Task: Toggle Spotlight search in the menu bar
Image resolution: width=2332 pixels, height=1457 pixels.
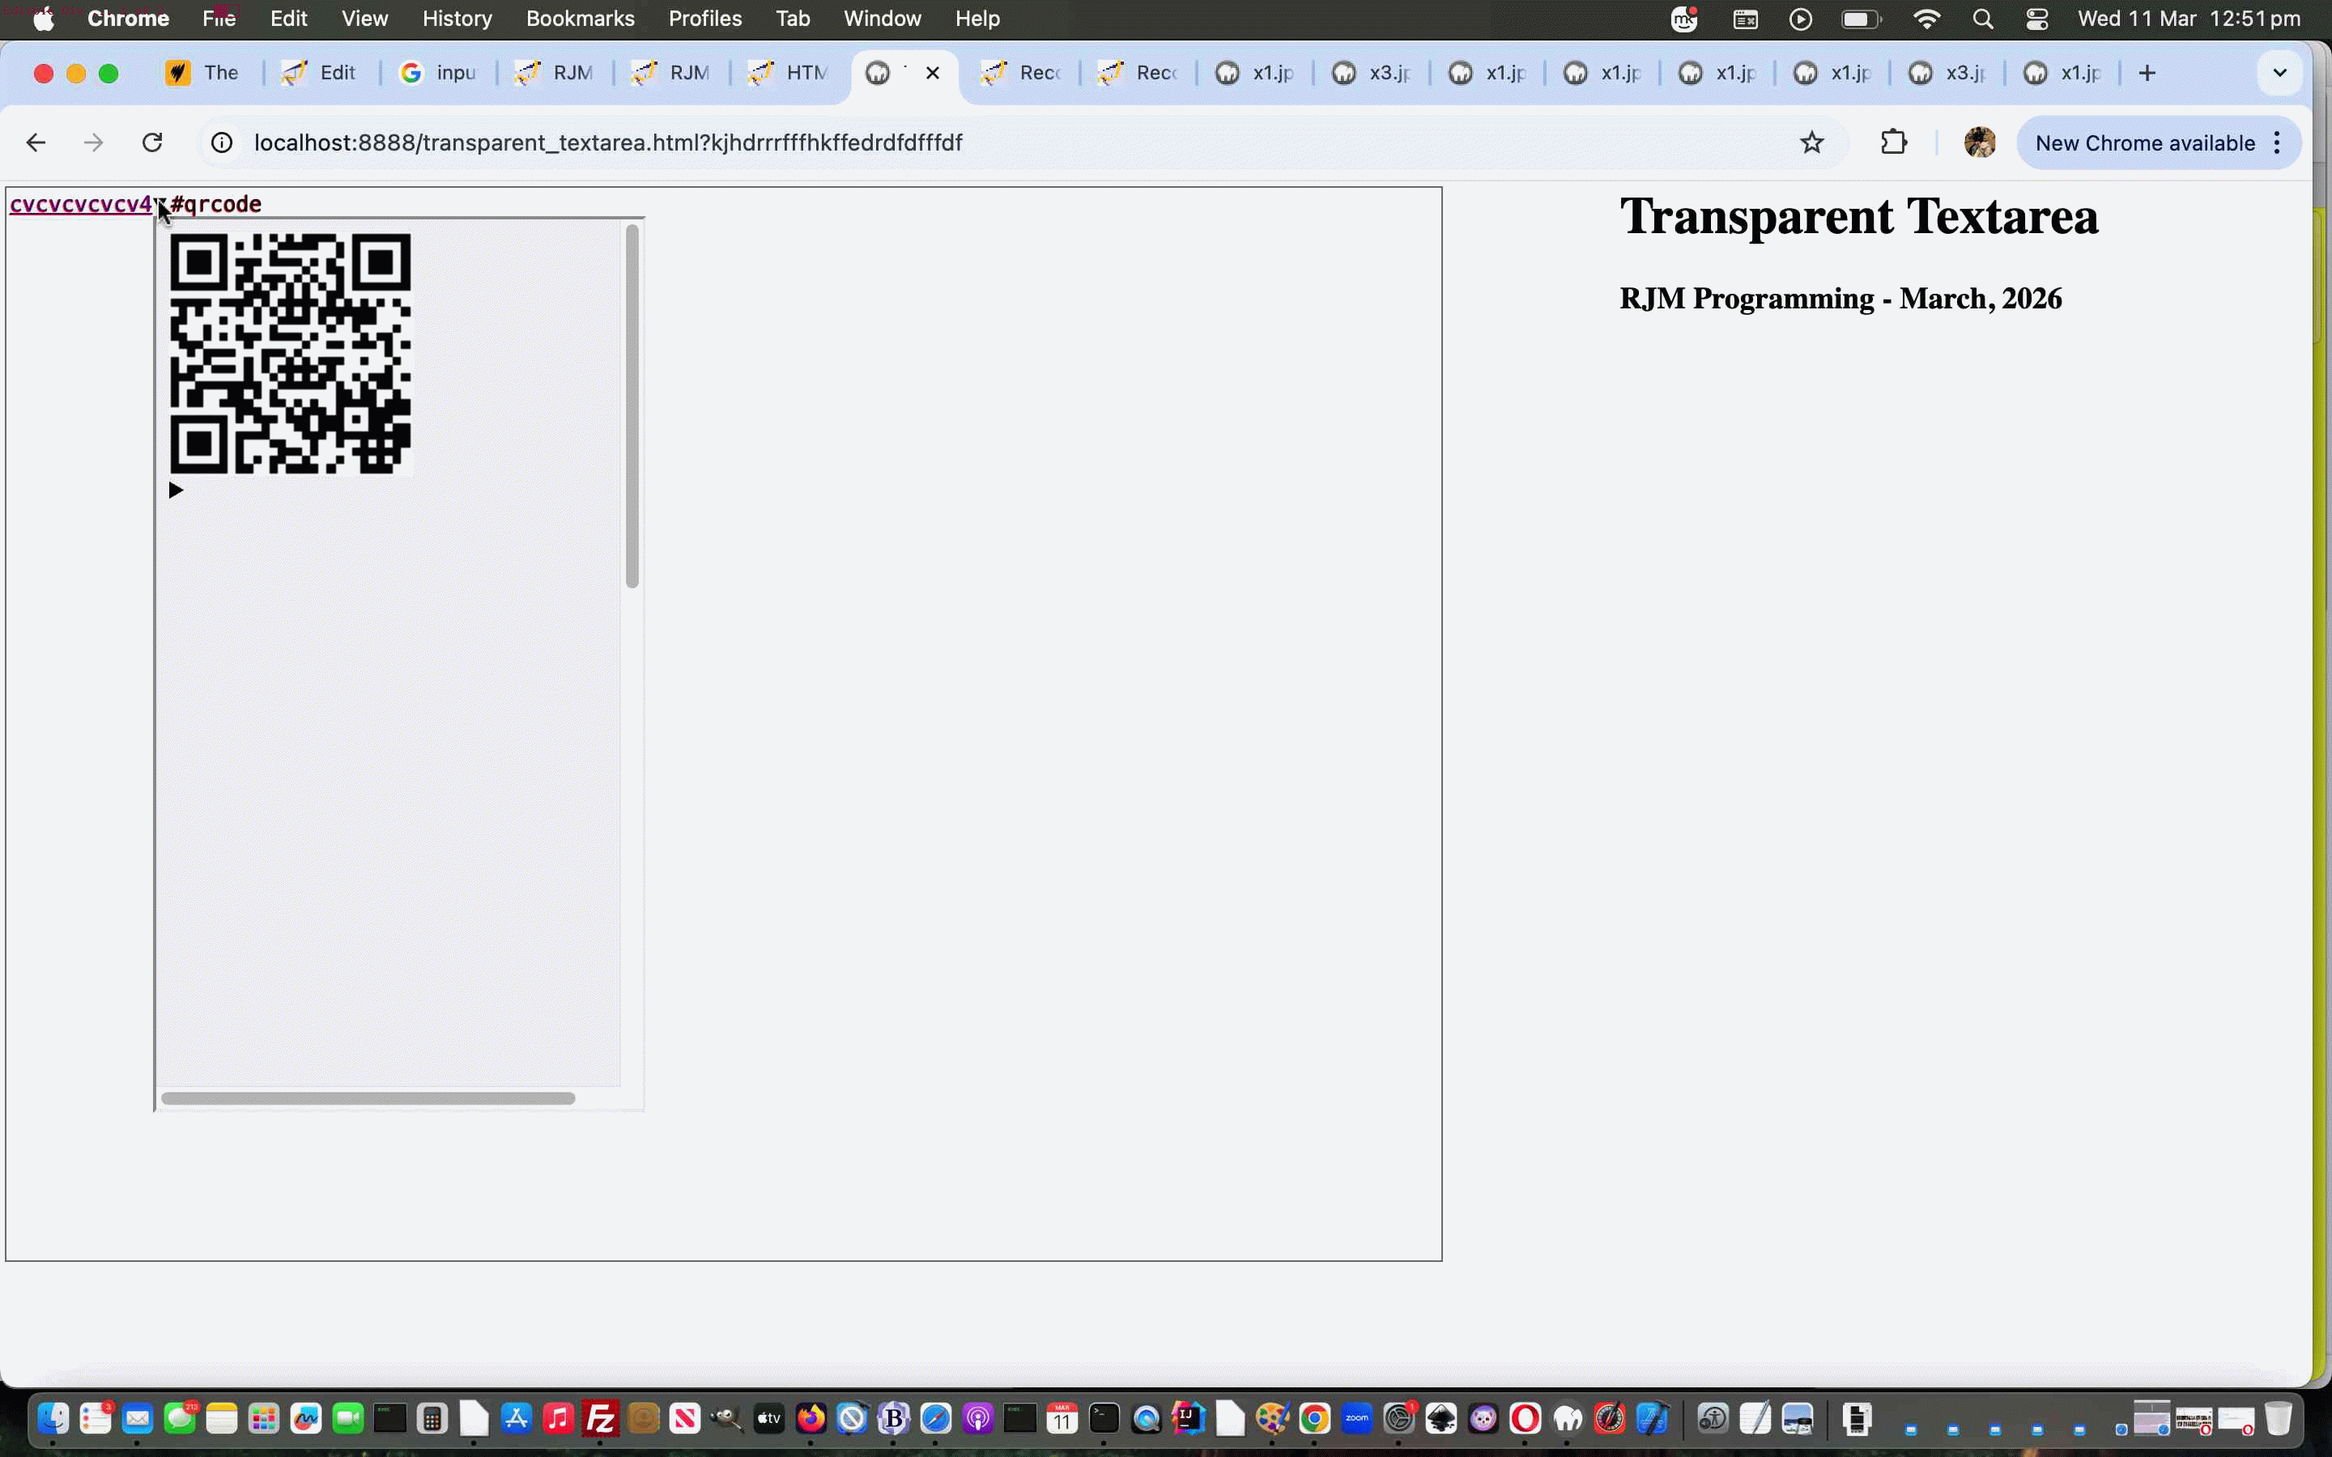Action: [1983, 19]
